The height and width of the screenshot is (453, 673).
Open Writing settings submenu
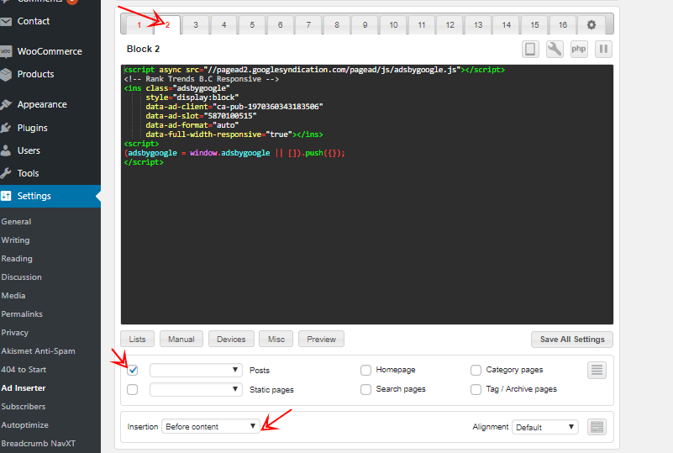point(15,240)
